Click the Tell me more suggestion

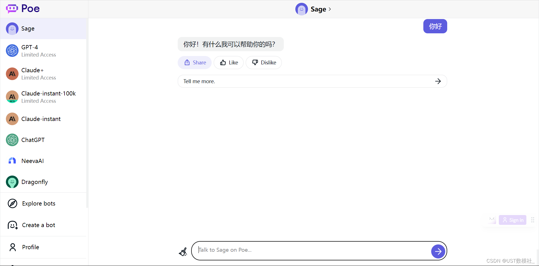pos(312,81)
